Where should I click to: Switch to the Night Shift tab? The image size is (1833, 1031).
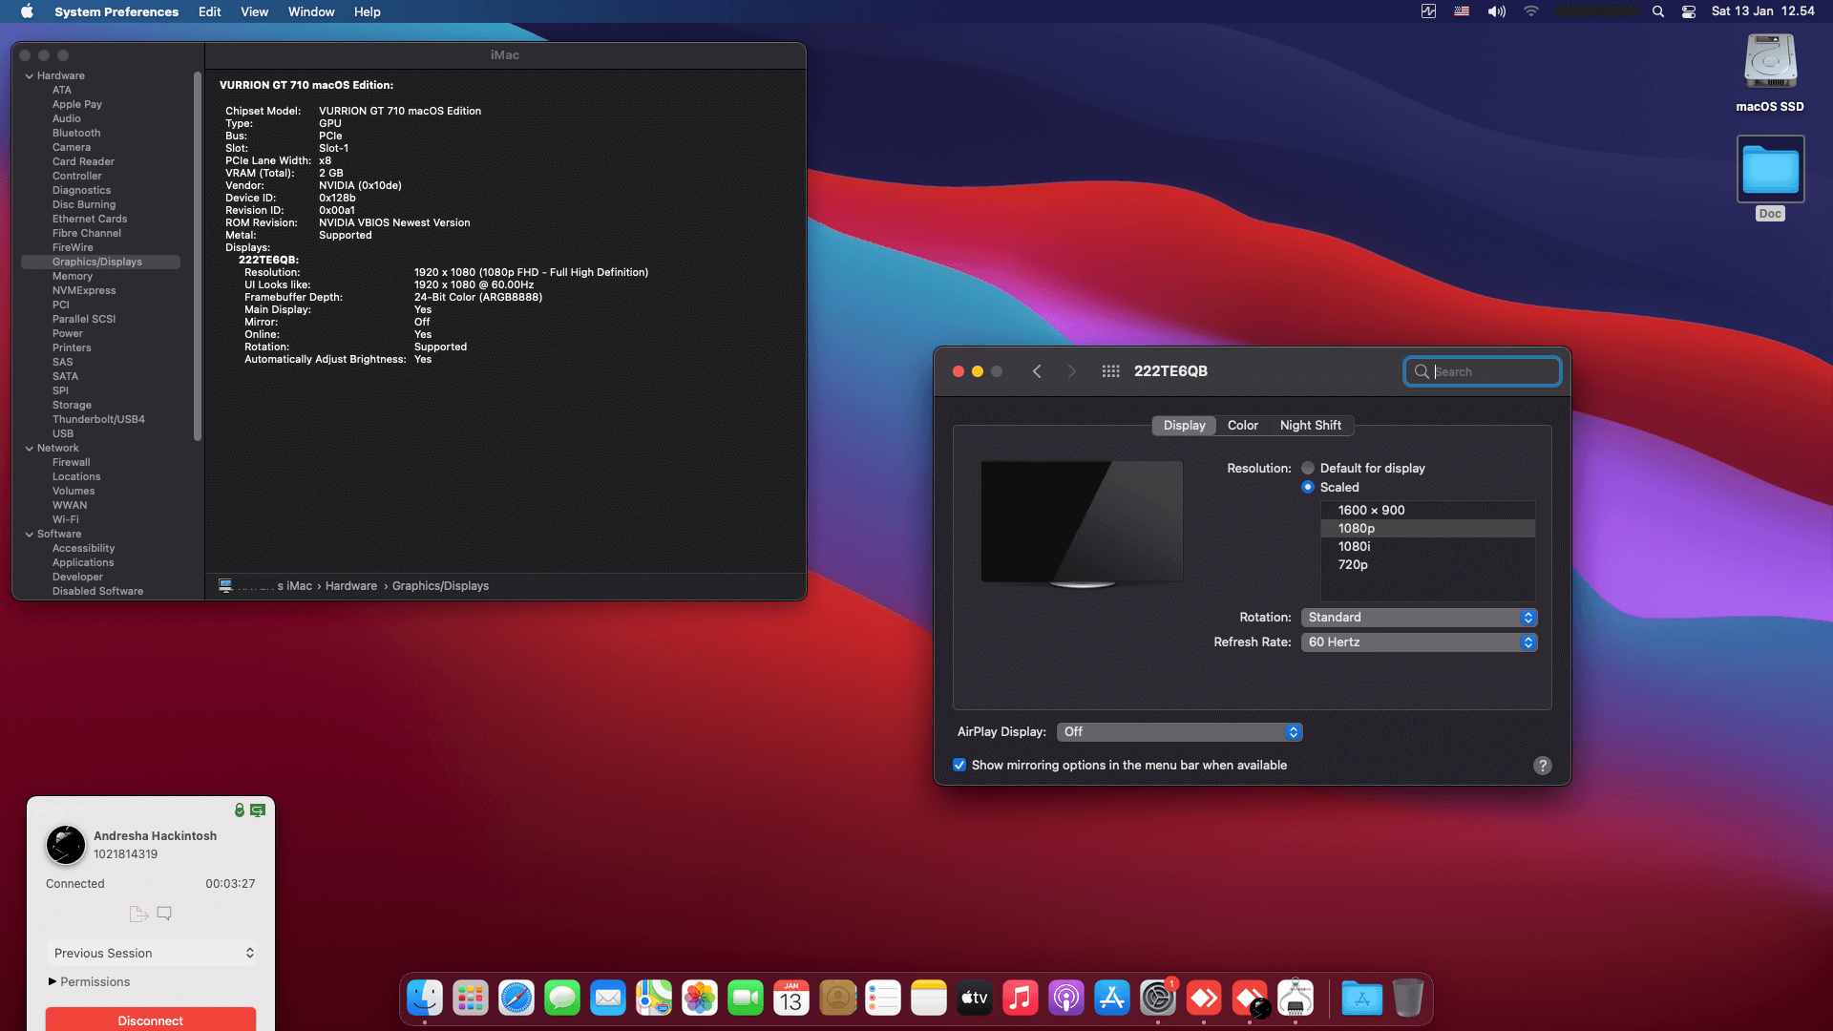(x=1310, y=425)
